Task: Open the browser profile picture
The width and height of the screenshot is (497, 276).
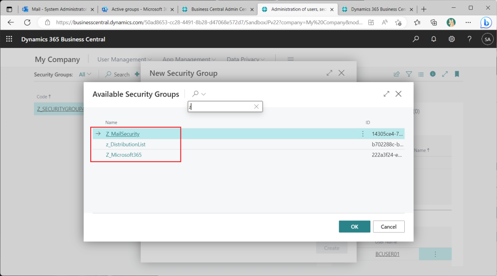Action: 451,22
